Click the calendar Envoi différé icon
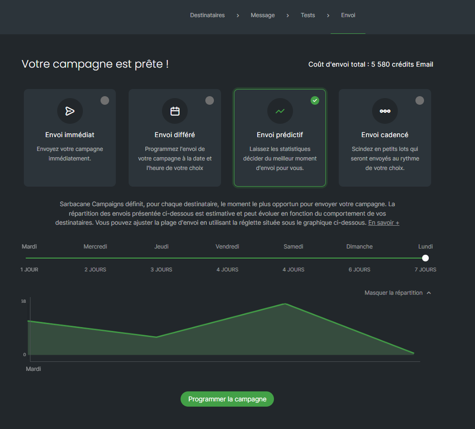 coord(175,111)
